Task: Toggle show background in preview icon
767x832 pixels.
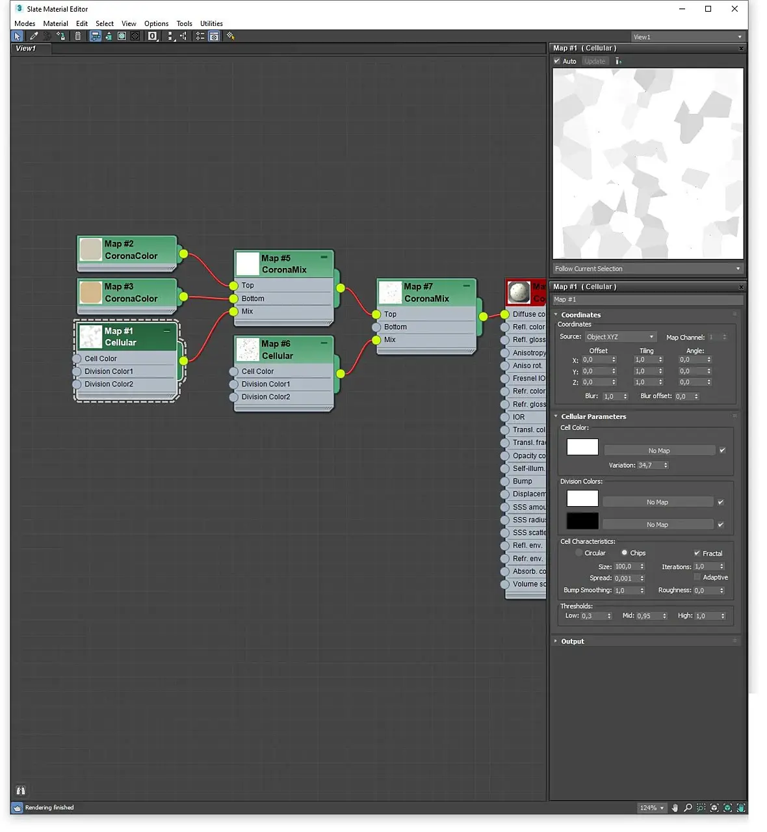Action: [x=135, y=36]
